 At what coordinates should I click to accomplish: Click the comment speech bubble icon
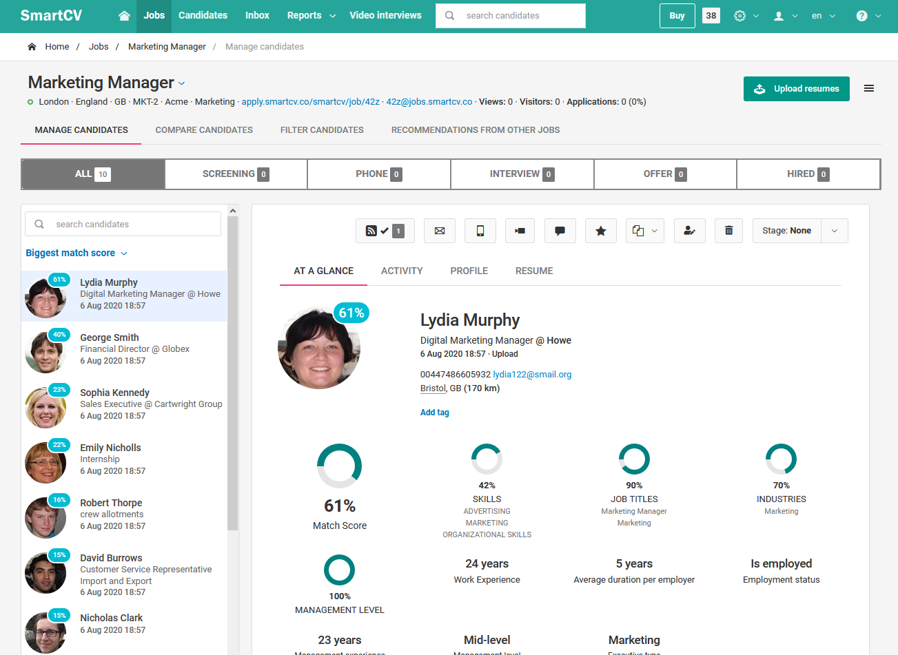coord(560,231)
